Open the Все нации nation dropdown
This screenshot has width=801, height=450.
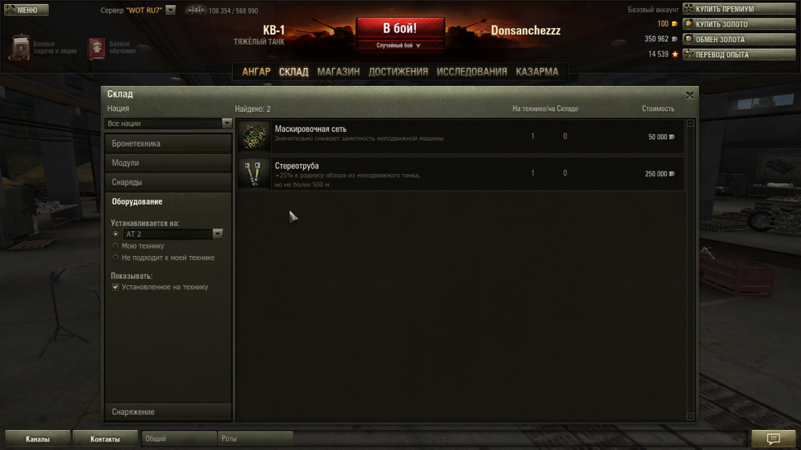tap(168, 123)
